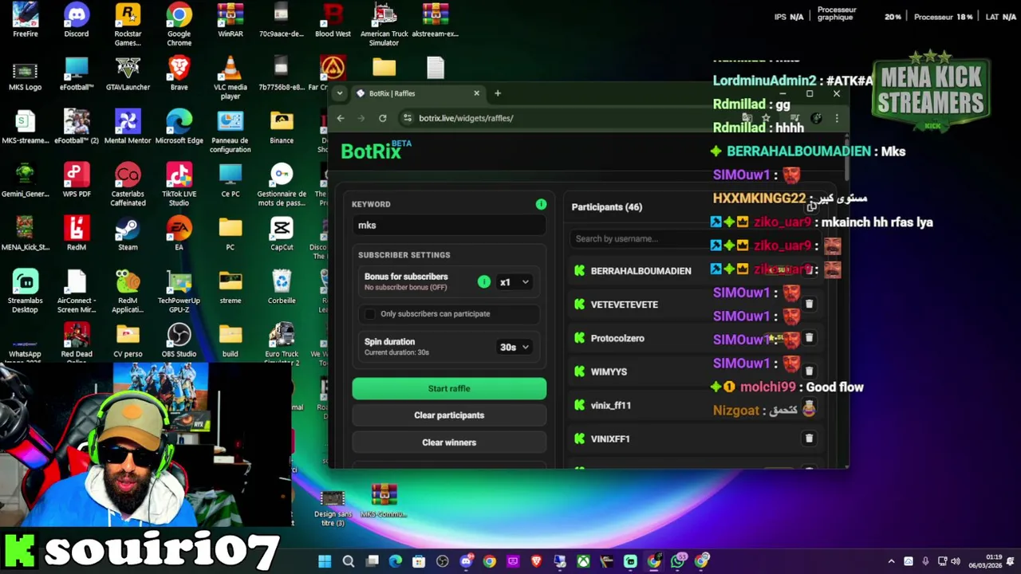This screenshot has height=574, width=1021.
Task: Open the 30s spin duration dropdown
Action: click(514, 347)
